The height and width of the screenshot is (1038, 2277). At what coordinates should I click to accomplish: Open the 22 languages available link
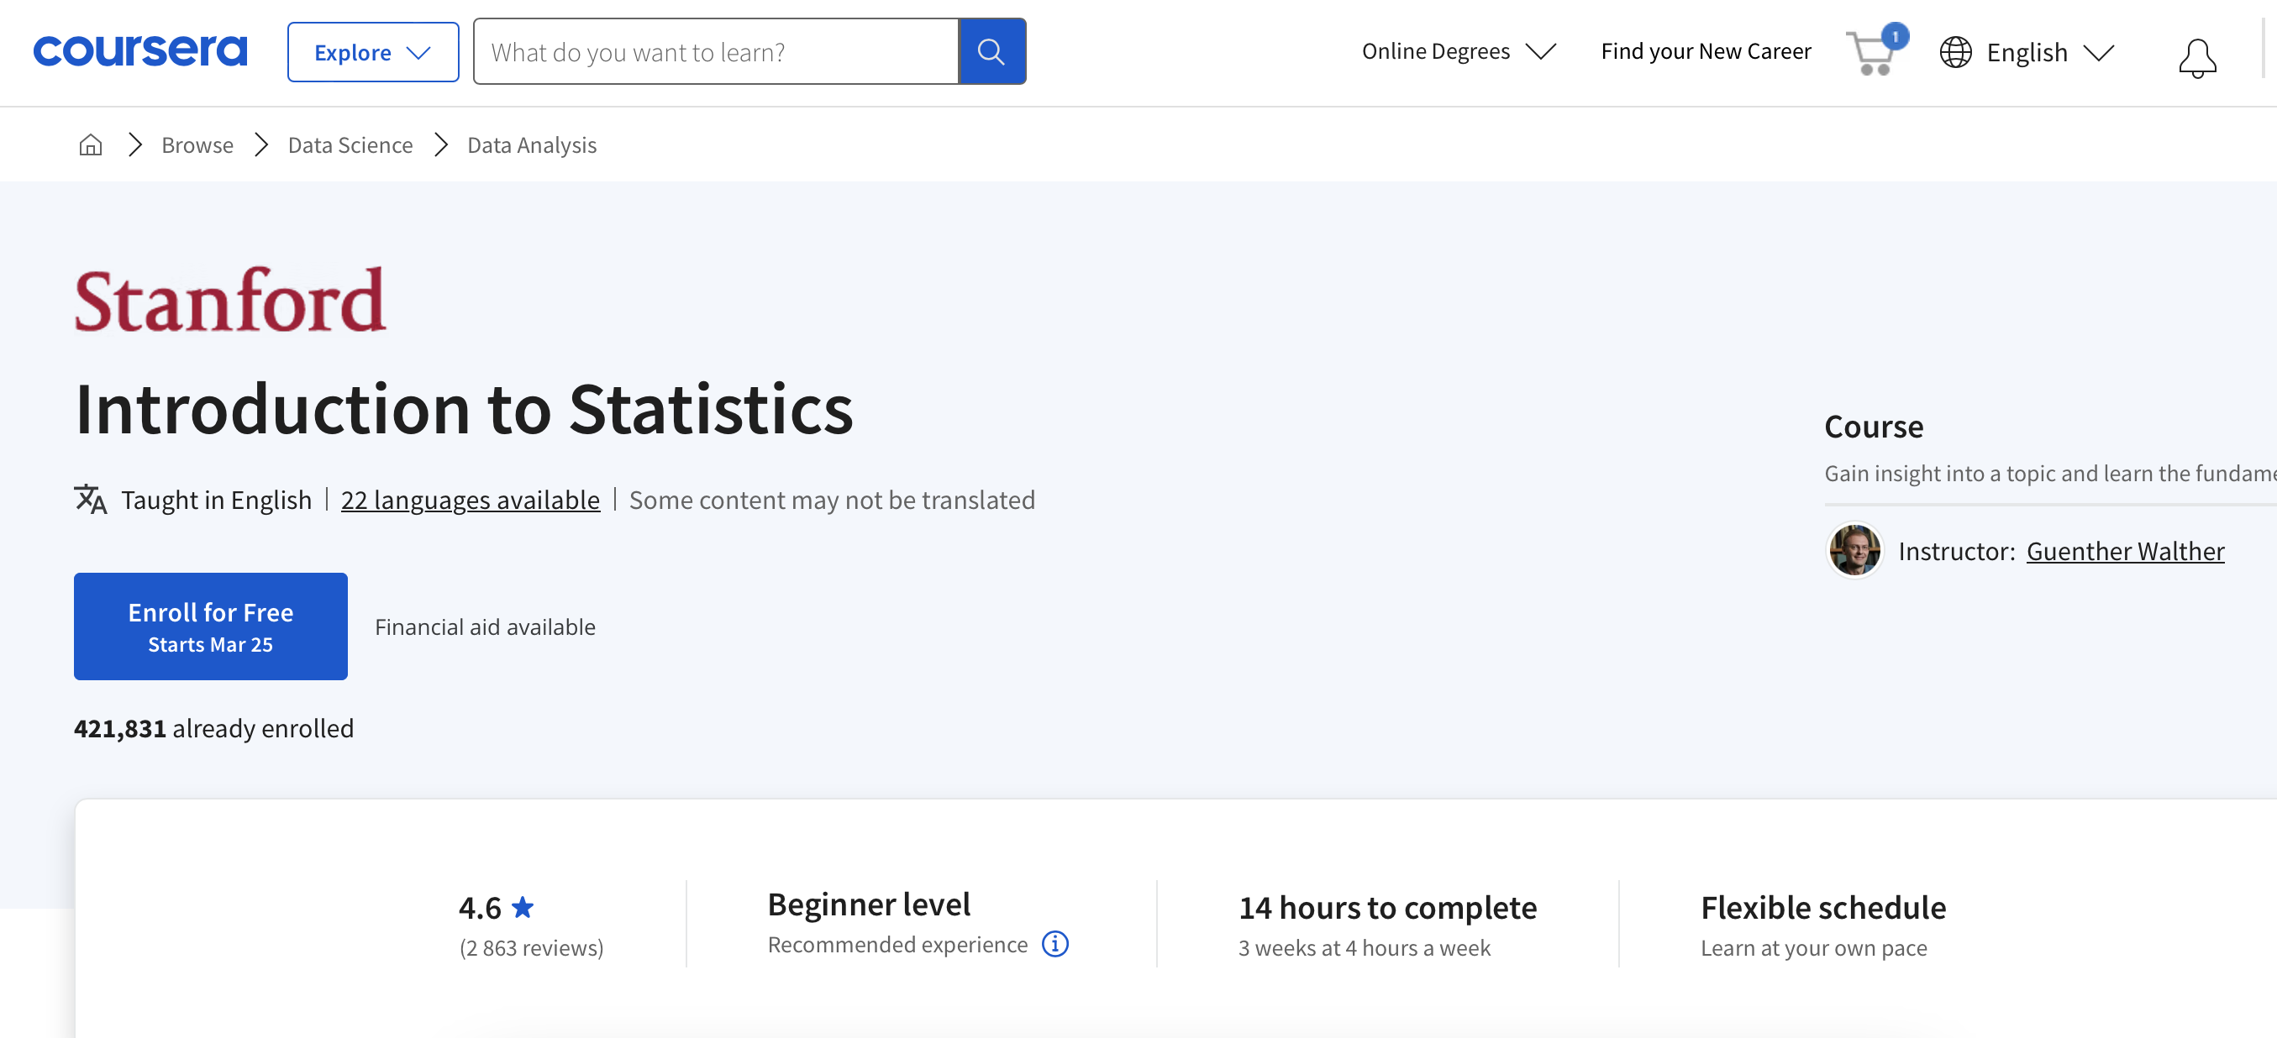[x=471, y=499]
